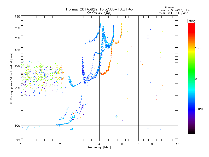Click the 'RwPretec (8p)' subtitle
The width and height of the screenshot is (209, 157).
tap(99, 13)
